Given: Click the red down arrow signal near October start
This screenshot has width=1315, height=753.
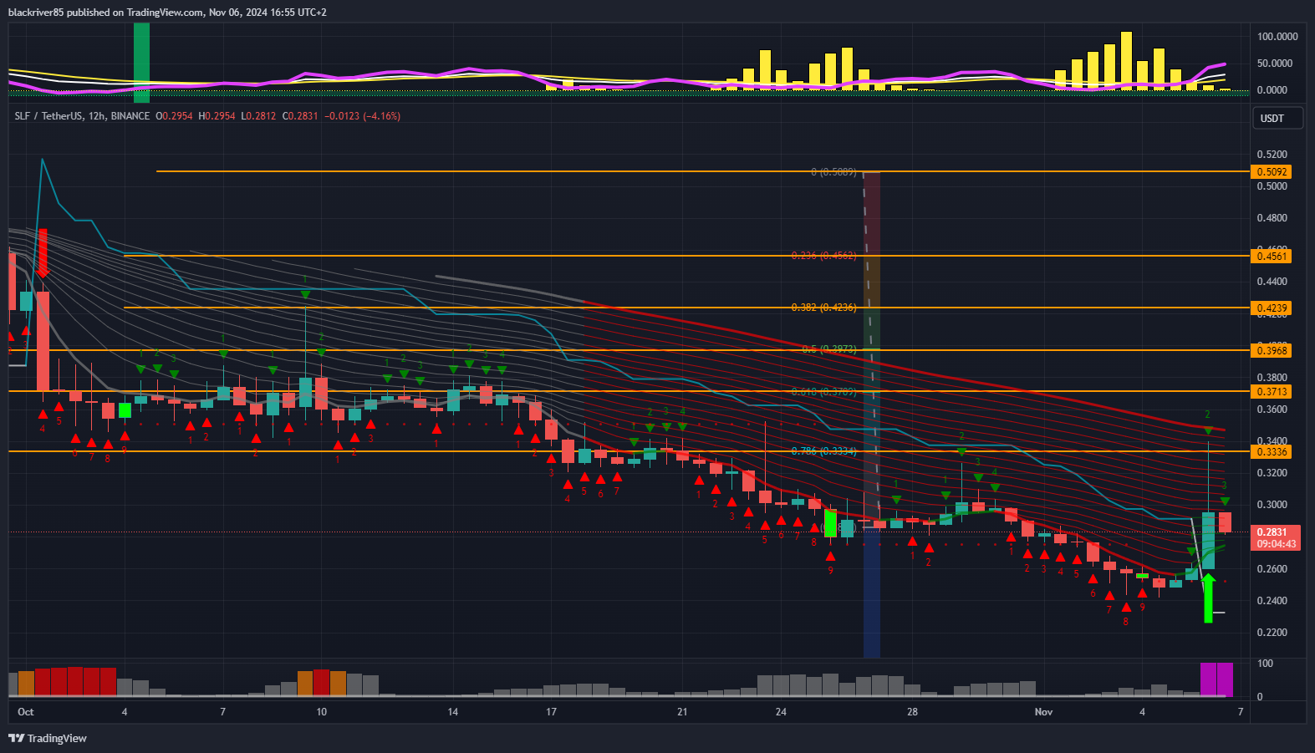Looking at the screenshot, I should tap(43, 253).
